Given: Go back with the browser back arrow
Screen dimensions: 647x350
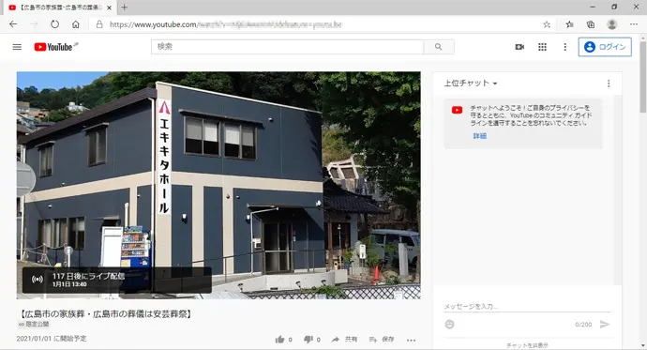Looking at the screenshot, I should pos(13,24).
